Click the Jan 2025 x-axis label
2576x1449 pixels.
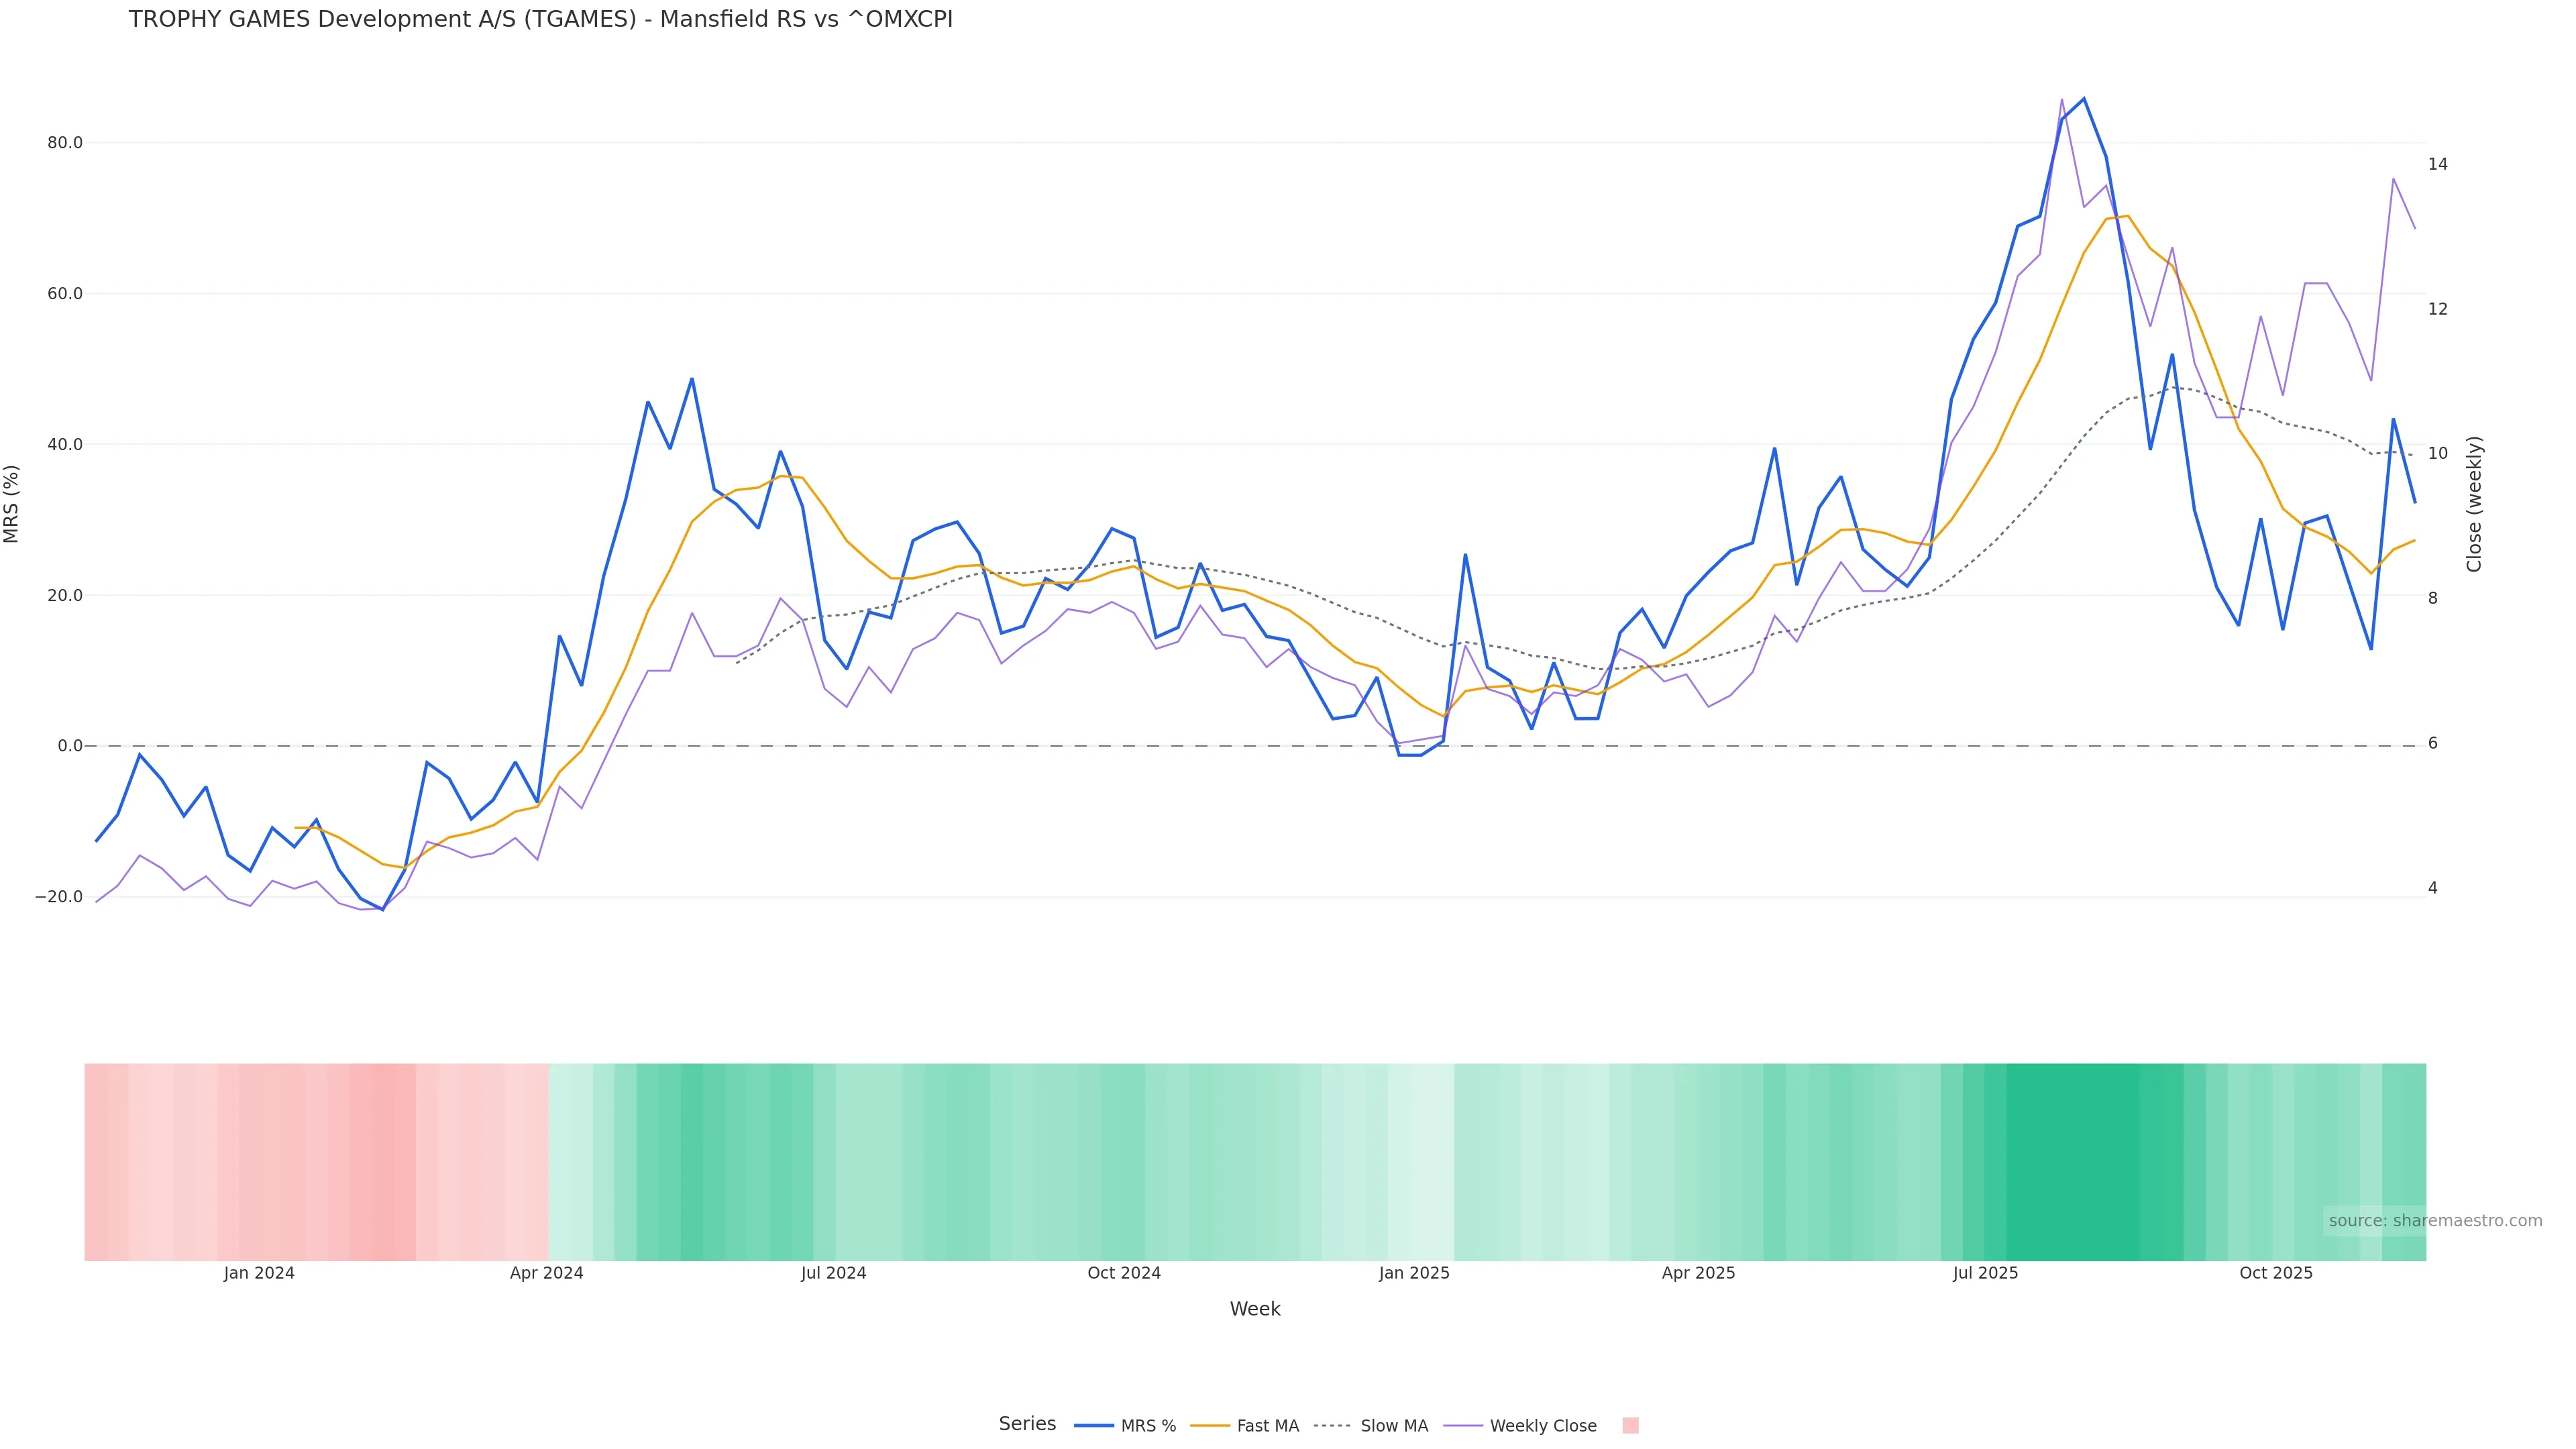point(1414,1273)
